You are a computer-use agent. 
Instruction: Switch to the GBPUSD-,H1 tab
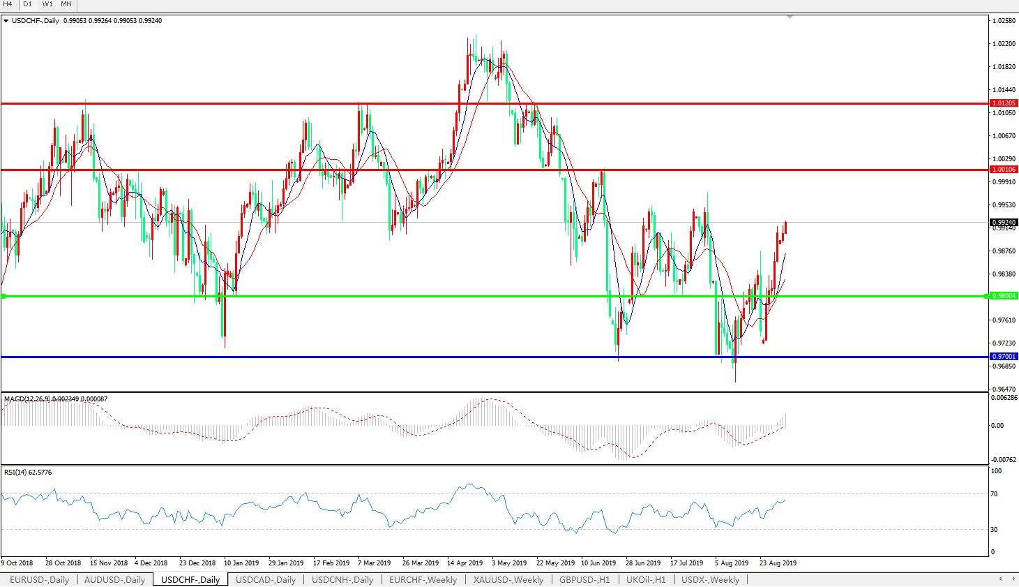584,579
